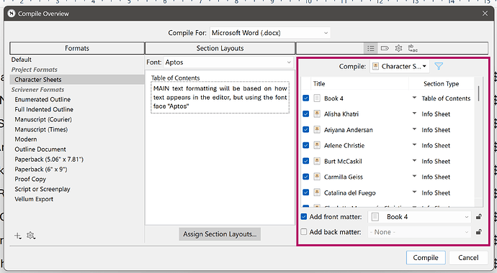Image resolution: width=497 pixels, height=273 pixels.
Task: Click the Book 4 document icon
Action: tap(317, 98)
